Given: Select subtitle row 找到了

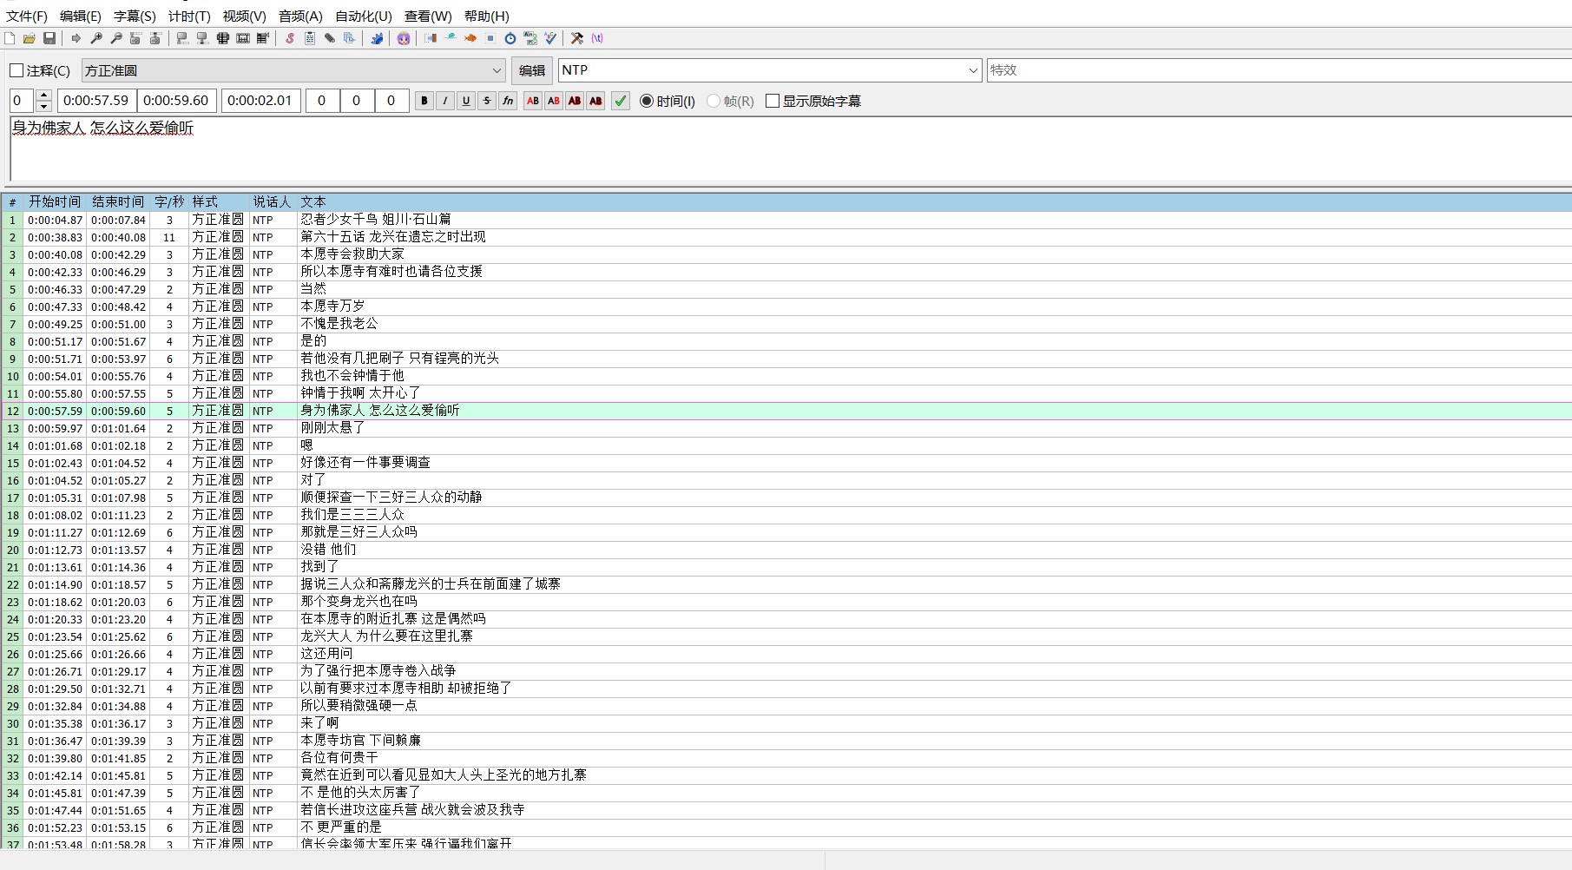Looking at the screenshot, I should [x=786, y=567].
